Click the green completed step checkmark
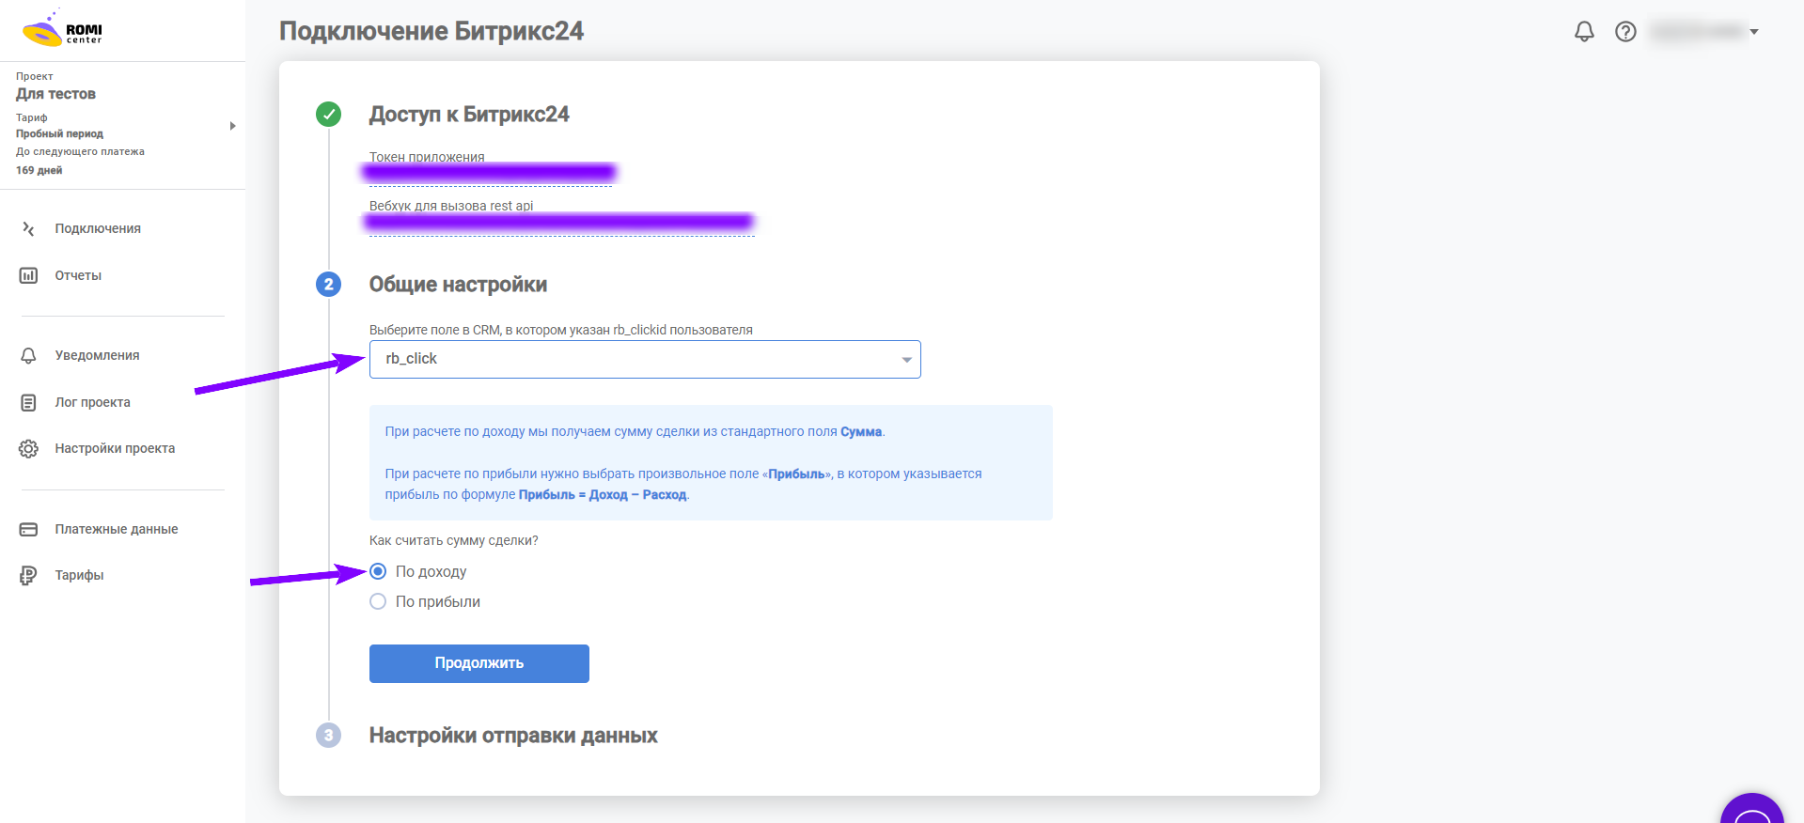This screenshot has height=823, width=1804. point(328,115)
